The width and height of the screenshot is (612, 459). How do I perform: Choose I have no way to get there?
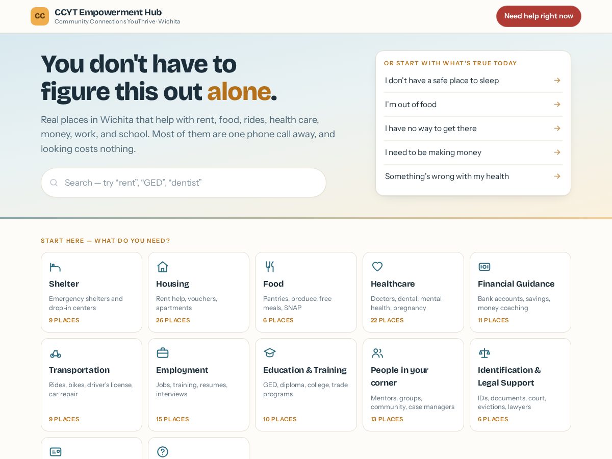473,129
